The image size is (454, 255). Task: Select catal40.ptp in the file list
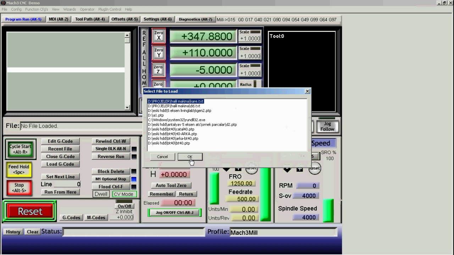[x=171, y=129]
